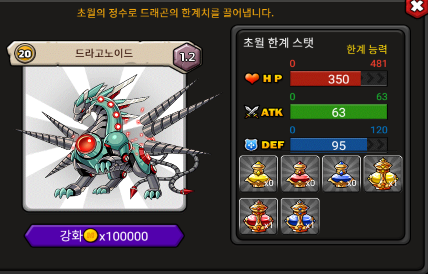
Task: Click the green ATK bar showing 63
Action: [339, 112]
